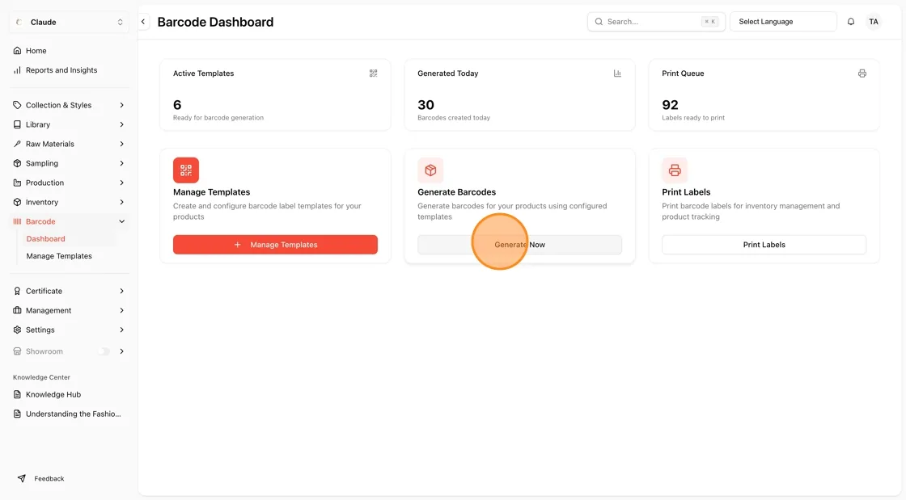Viewport: 906px width, 500px height.
Task: Open the Feedback link
Action: click(x=49, y=479)
